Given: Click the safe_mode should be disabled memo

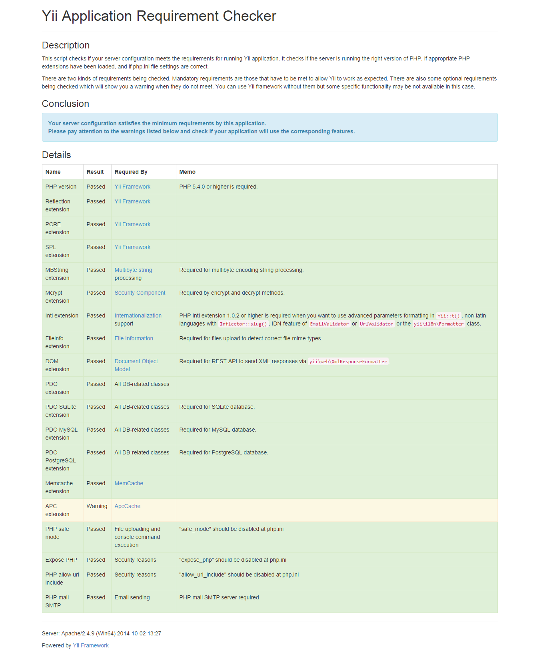Looking at the screenshot, I should click(232, 529).
